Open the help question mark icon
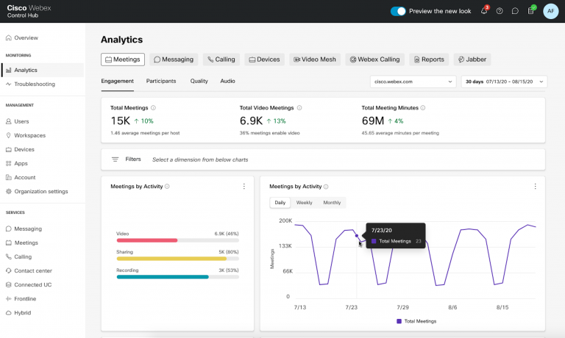565x338 pixels. [x=500, y=11]
